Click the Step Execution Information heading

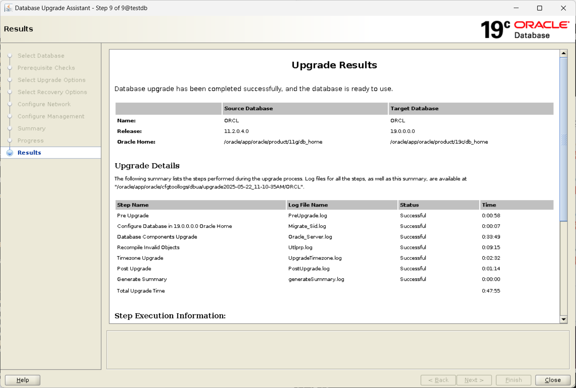[x=170, y=316]
